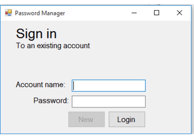Focus the Account name text field
This screenshot has width=194, height=138.
pyautogui.click(x=109, y=86)
